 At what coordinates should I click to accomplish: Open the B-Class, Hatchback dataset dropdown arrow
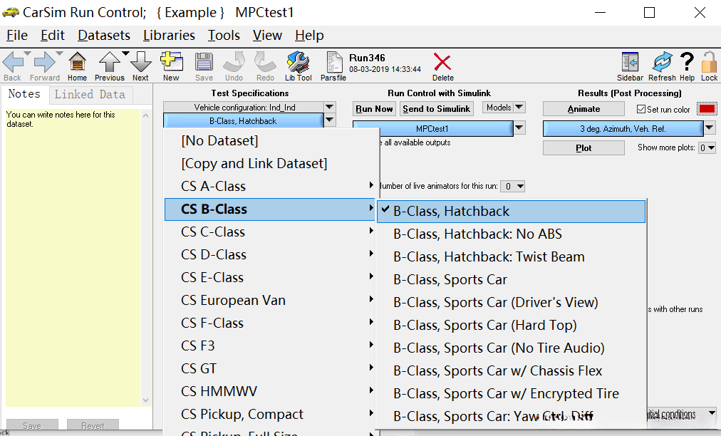329,120
